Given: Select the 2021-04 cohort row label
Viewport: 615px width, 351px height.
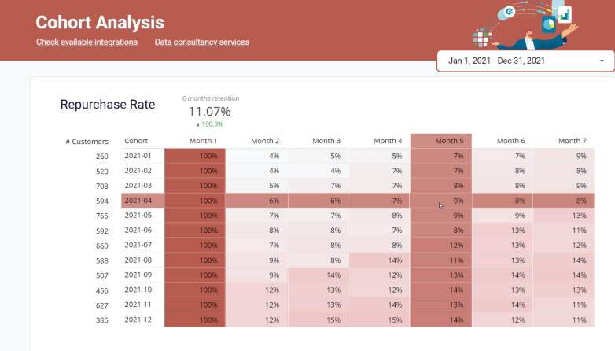Looking at the screenshot, I should pyautogui.click(x=138, y=200).
